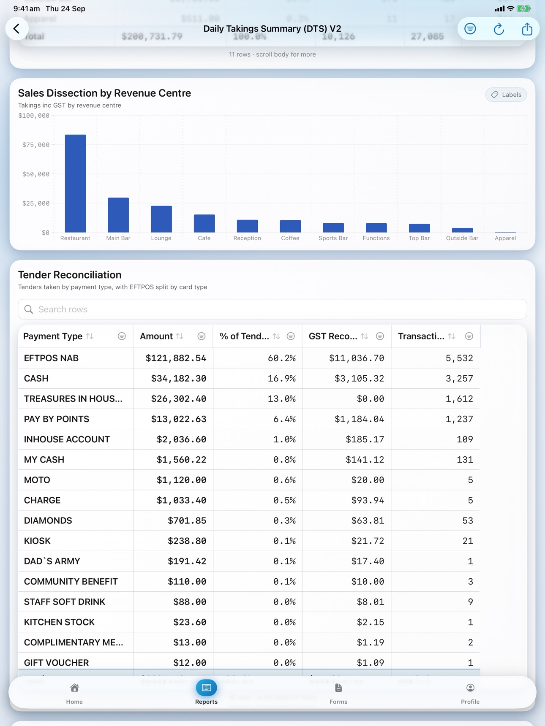Go to the Home tab

pyautogui.click(x=74, y=693)
